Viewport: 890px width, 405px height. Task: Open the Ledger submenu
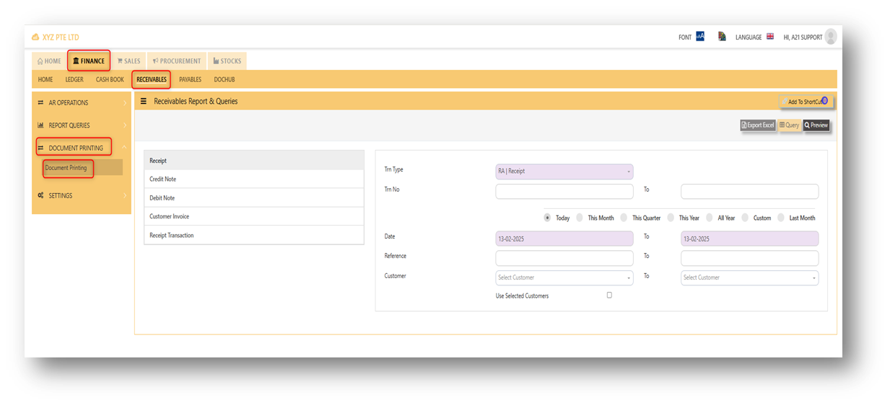74,79
